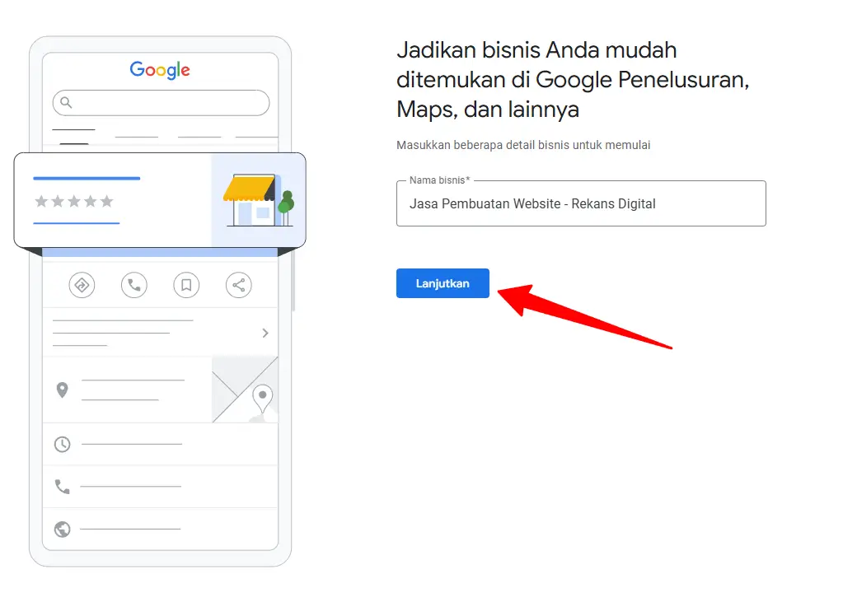Click the Google logo in phone illustration
843x616 pixels.
[x=160, y=70]
